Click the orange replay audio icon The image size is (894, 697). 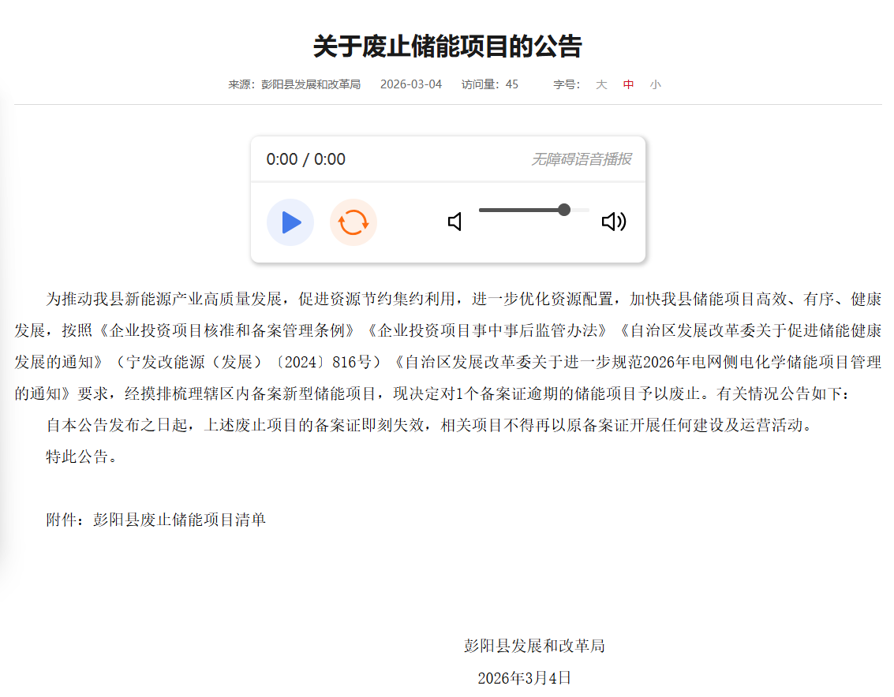[353, 222]
